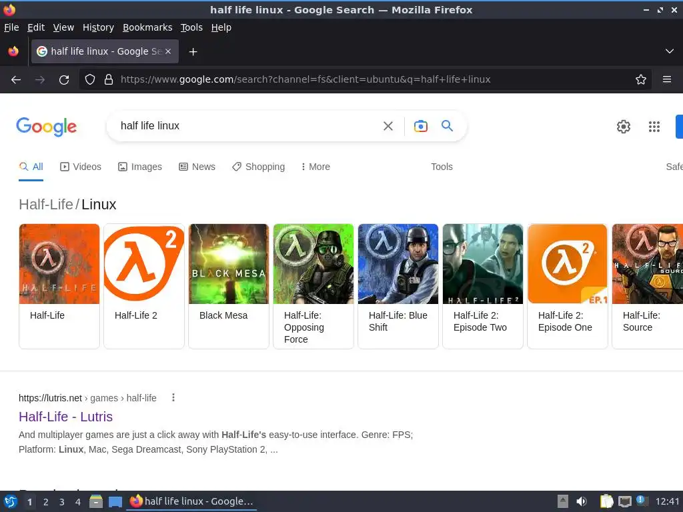Open the Help menu

221,27
